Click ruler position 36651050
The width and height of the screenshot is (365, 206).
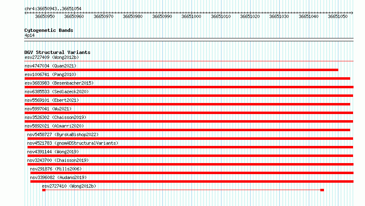[x=338, y=16]
